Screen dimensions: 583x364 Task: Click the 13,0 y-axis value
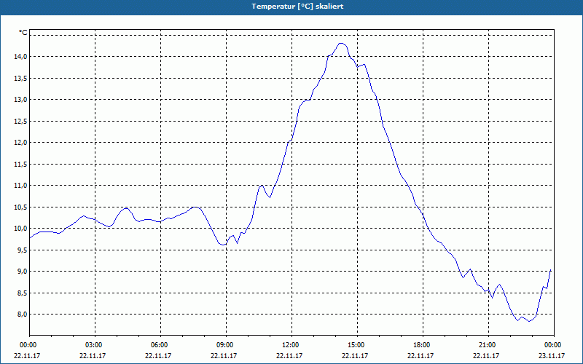[x=20, y=100]
